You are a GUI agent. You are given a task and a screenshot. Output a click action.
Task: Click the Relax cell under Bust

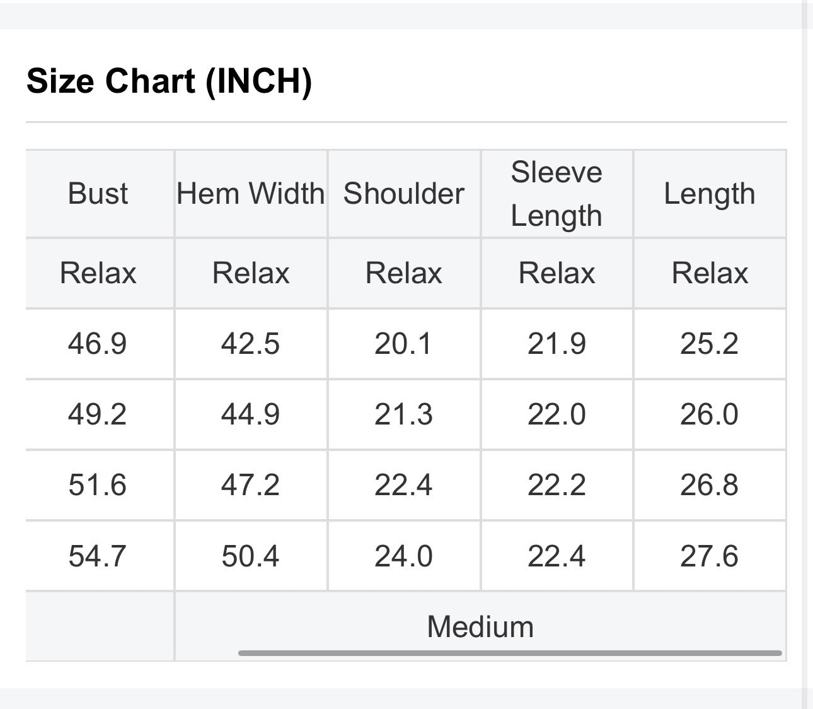coord(98,273)
